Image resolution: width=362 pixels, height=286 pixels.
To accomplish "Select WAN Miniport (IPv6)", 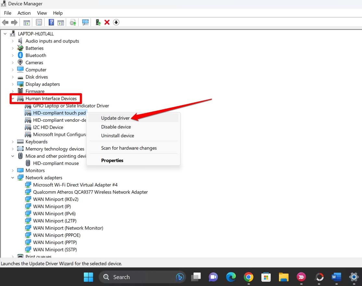I will pyautogui.click(x=54, y=214).
